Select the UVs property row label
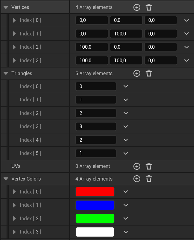The image size is (194, 240). tap(16, 166)
